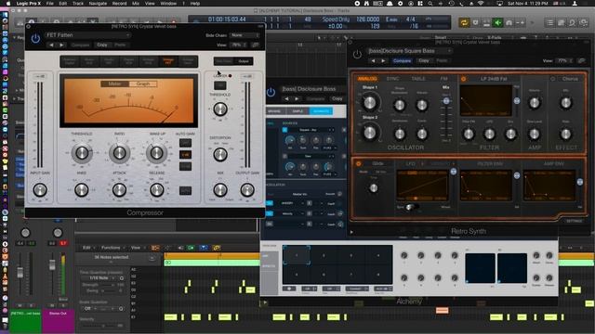Click Copy in the Alchemy header

tap(337, 98)
